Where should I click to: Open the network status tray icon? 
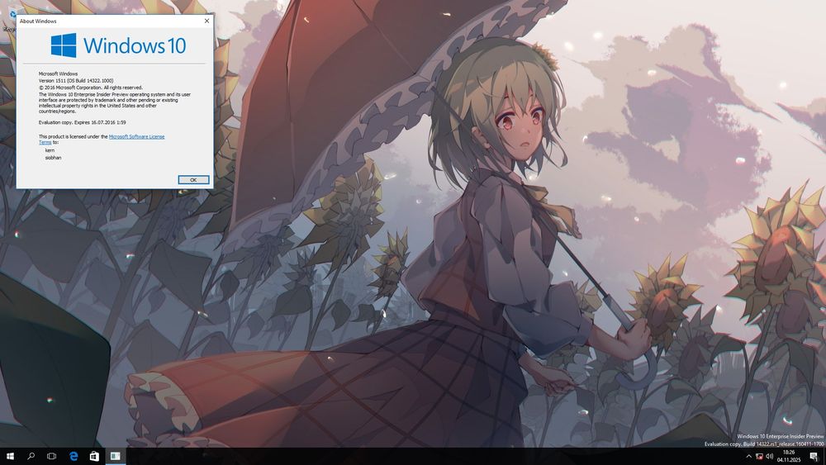coord(759,456)
